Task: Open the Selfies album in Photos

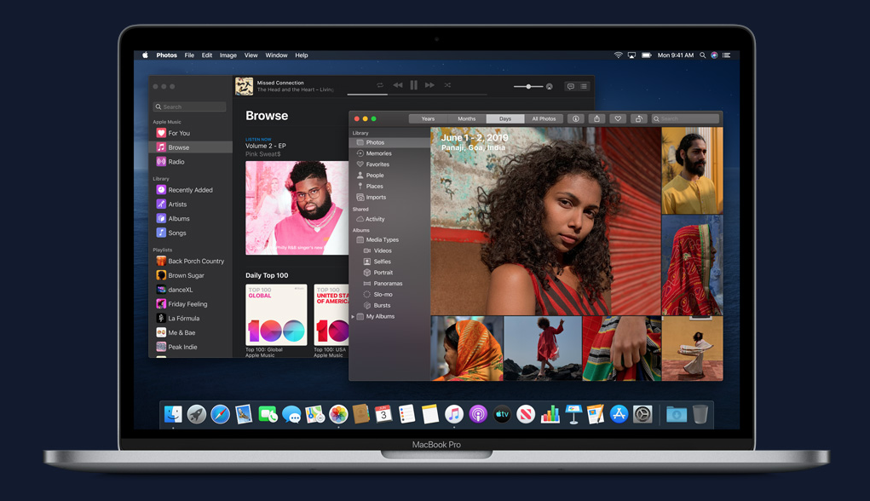Action: click(389, 262)
